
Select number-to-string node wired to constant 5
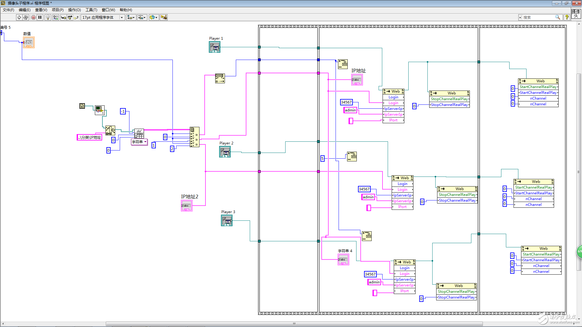pyautogui.click(x=352, y=156)
